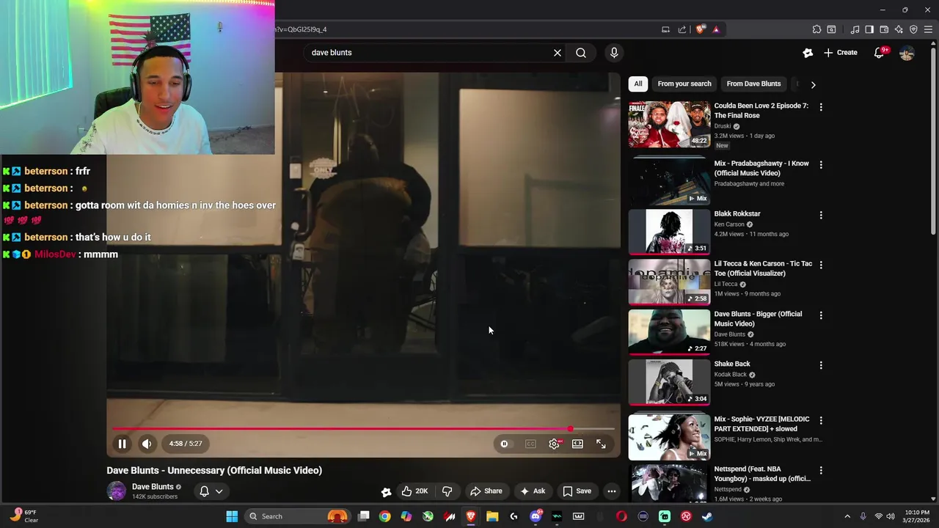The width and height of the screenshot is (939, 528).
Task: Mute the video using the speaker icon
Action: 147,444
